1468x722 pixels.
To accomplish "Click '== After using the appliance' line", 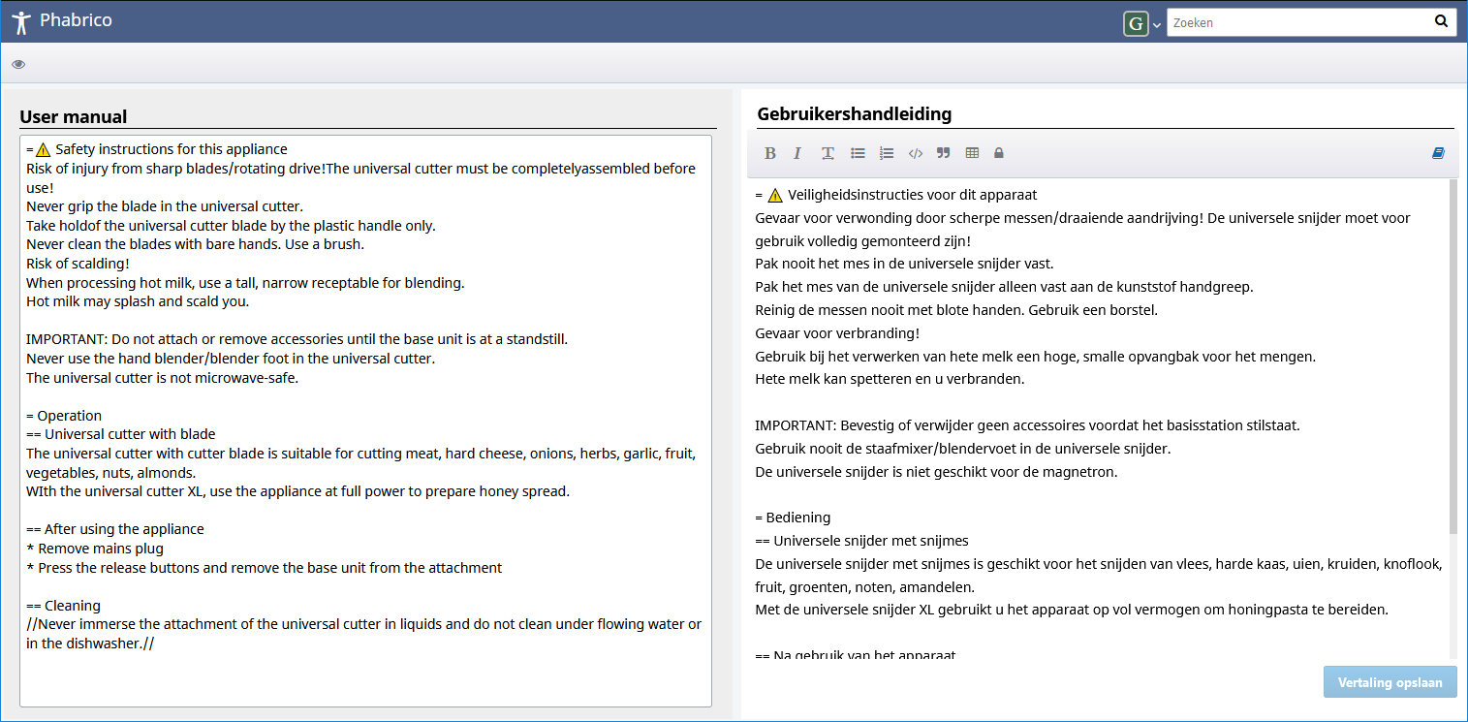I will [115, 529].
